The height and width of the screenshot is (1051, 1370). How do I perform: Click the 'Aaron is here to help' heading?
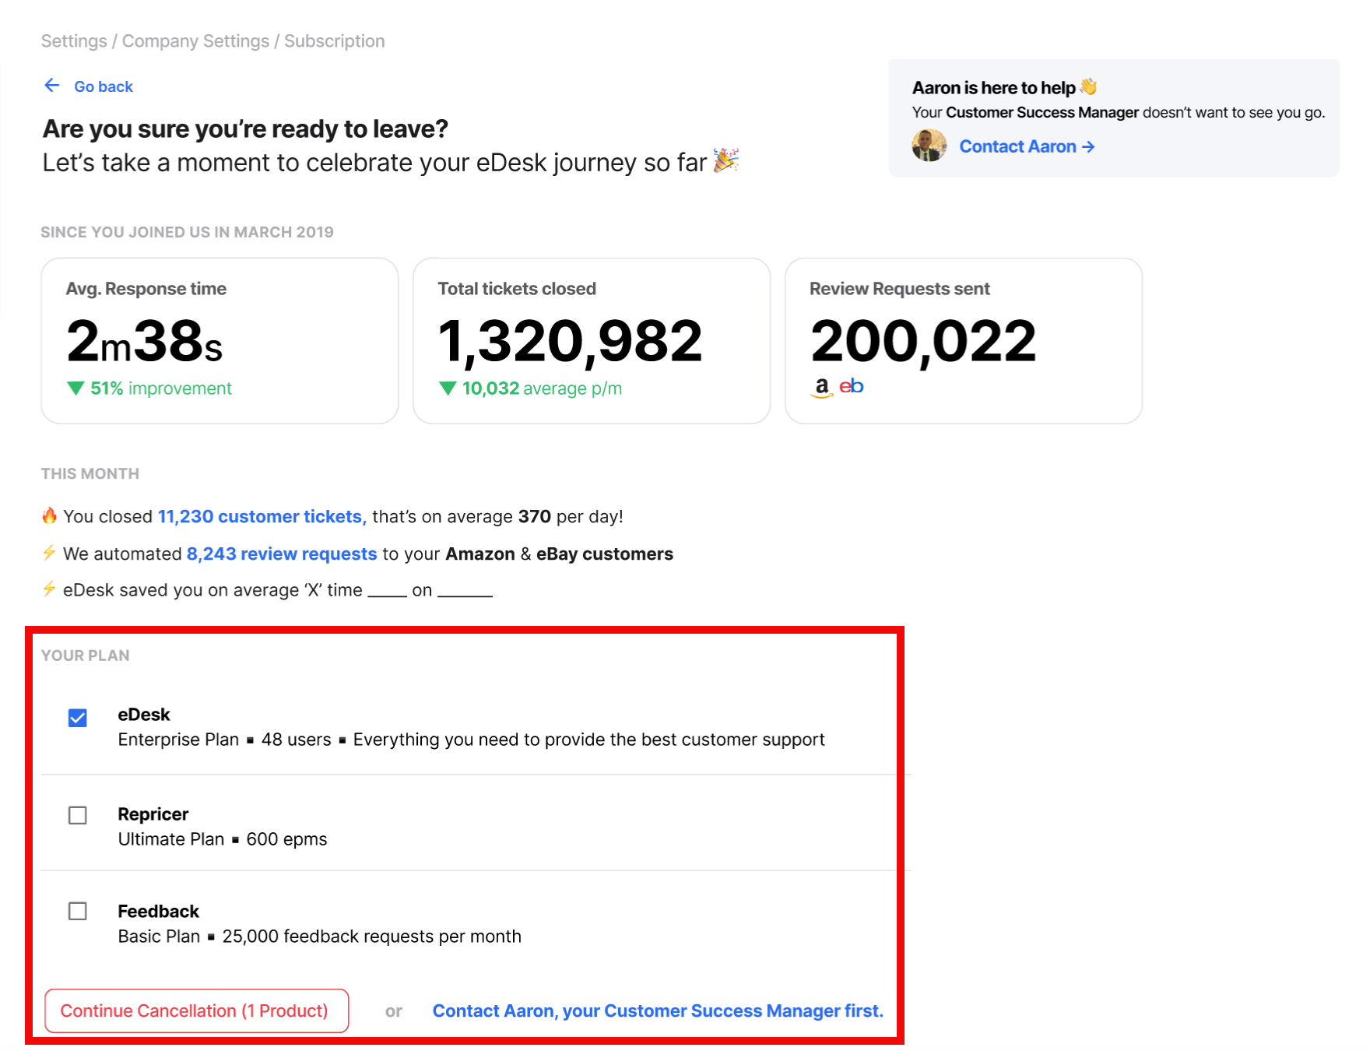[994, 88]
